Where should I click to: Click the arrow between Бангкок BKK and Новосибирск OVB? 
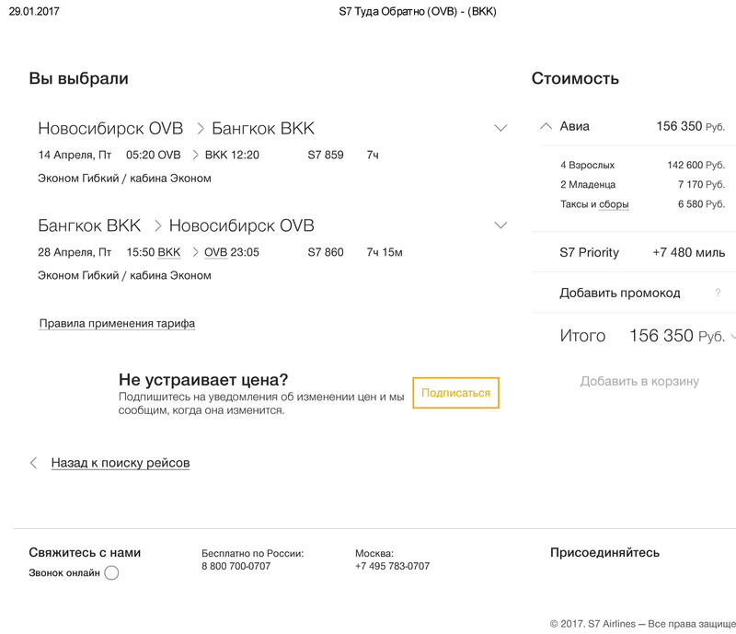pyautogui.click(x=156, y=225)
